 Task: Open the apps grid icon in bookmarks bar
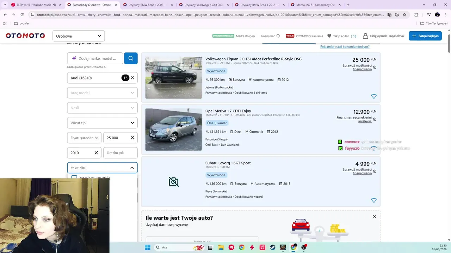coord(5,24)
